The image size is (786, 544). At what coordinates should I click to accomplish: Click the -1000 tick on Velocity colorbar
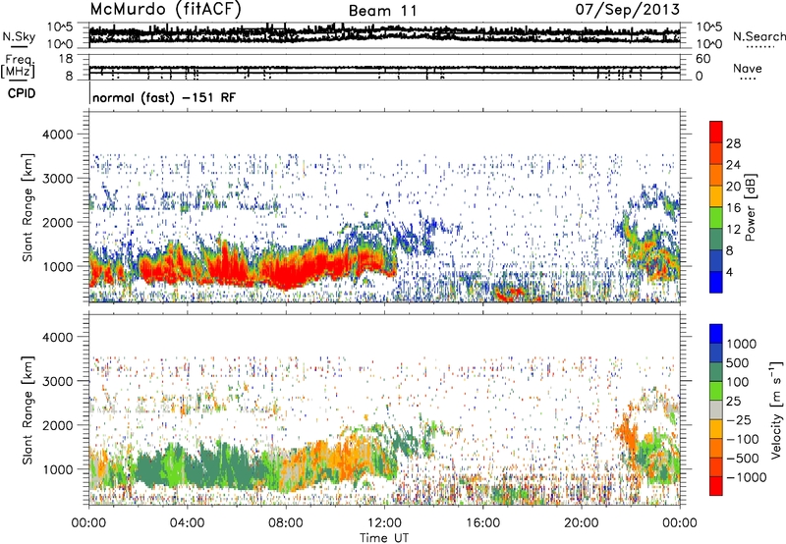tap(746, 477)
